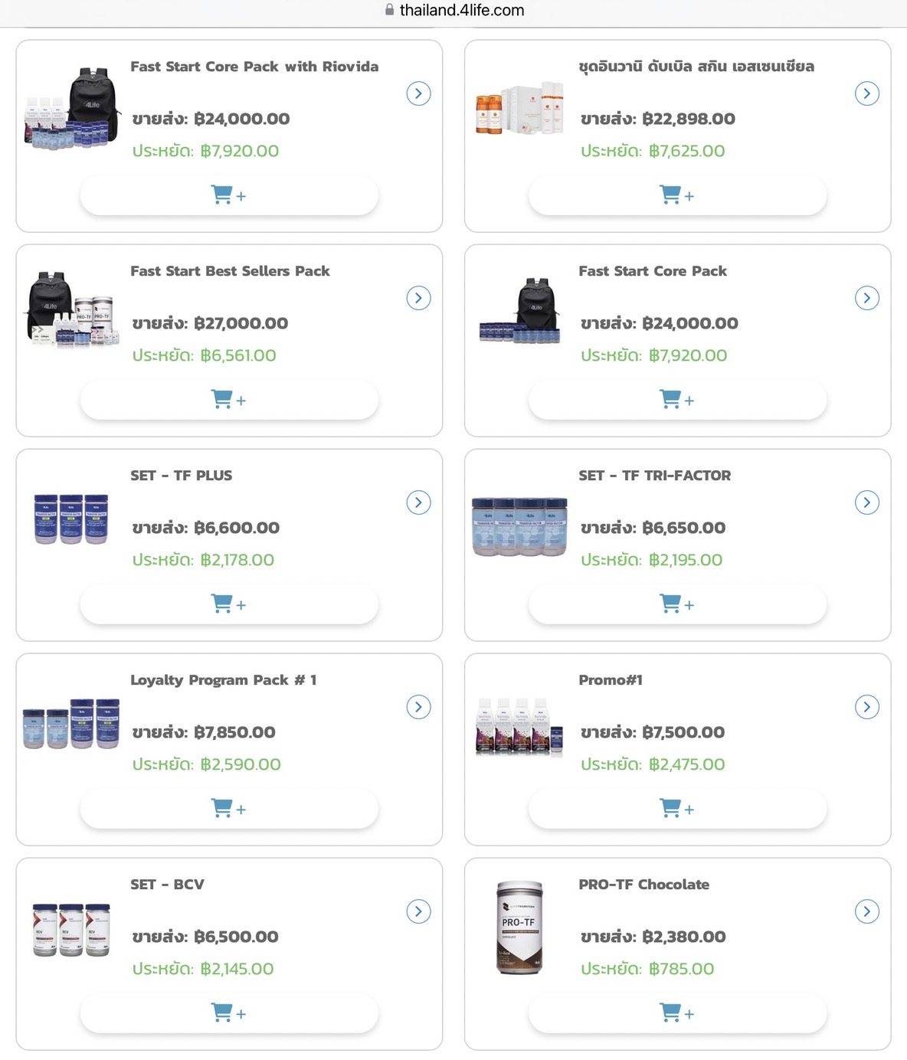The width and height of the screenshot is (907, 1060).
Task: View the SET - TF PLUS product thumbnail
Action: click(x=71, y=519)
